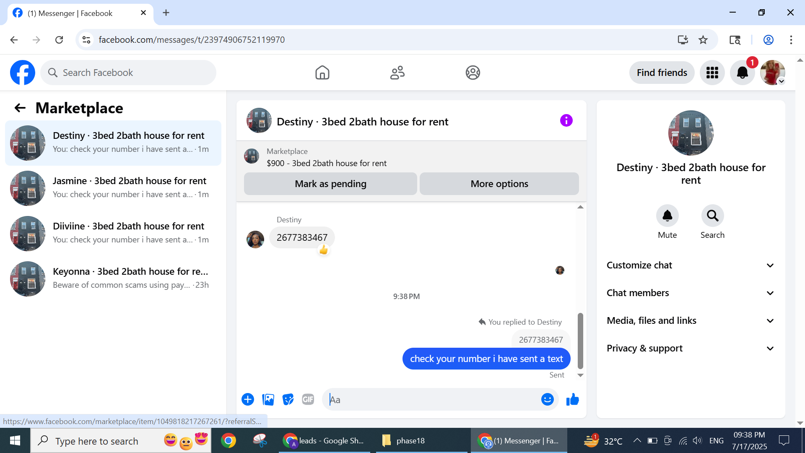Select the message bubble 2677383467 from Destiny
The height and width of the screenshot is (453, 805).
[x=302, y=238]
